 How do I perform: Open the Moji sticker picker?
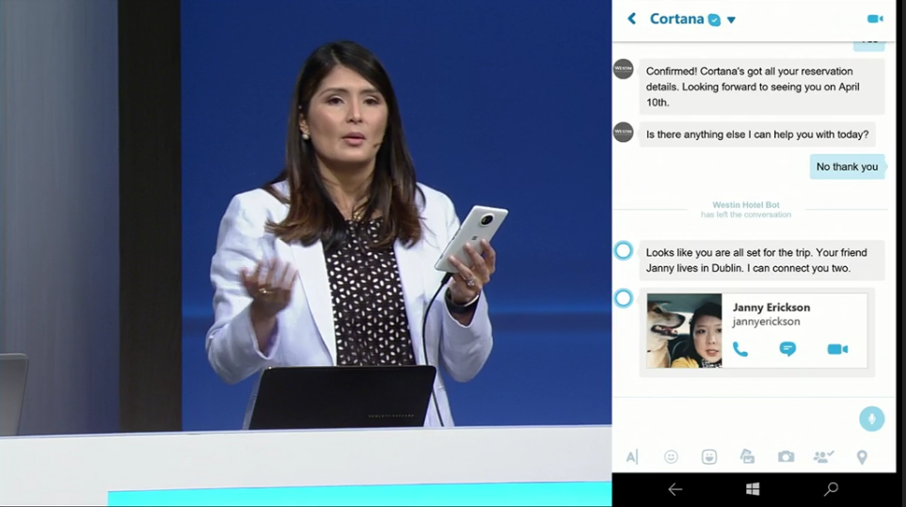tap(709, 457)
